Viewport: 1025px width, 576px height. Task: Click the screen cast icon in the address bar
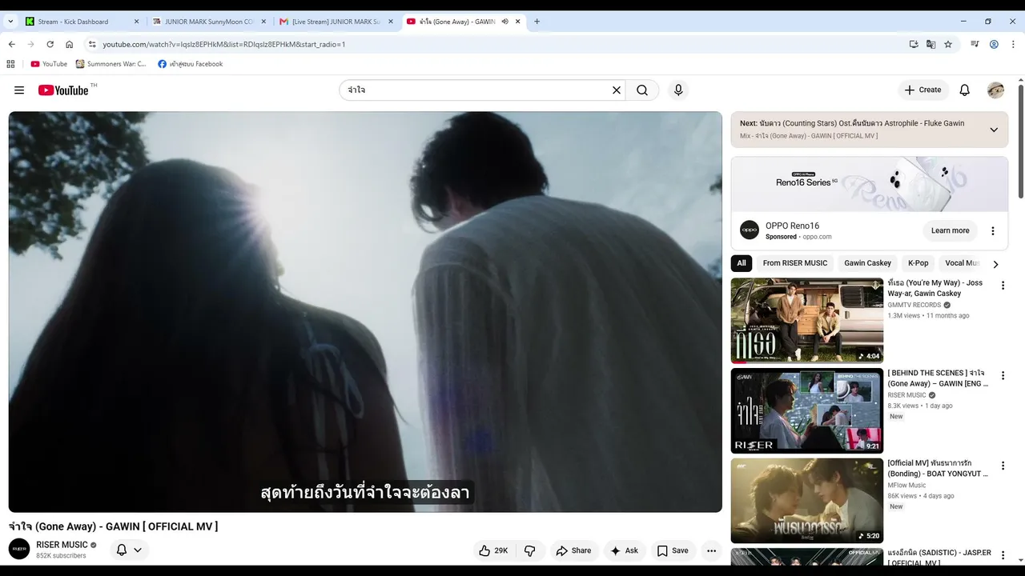[914, 44]
